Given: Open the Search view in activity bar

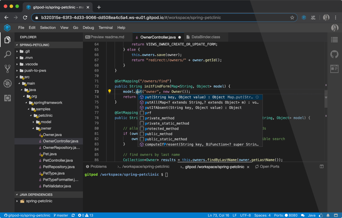Looking at the screenshot, I should coord(7,54).
